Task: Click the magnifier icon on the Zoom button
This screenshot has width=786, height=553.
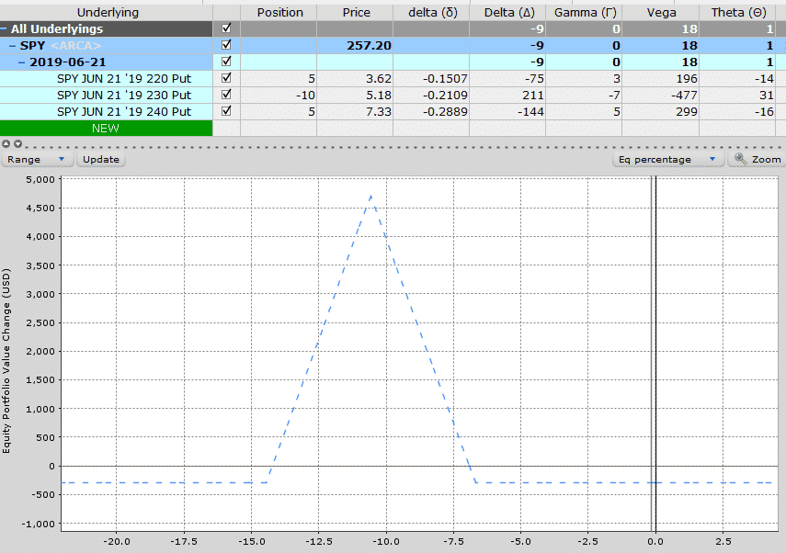Action: pyautogui.click(x=740, y=159)
